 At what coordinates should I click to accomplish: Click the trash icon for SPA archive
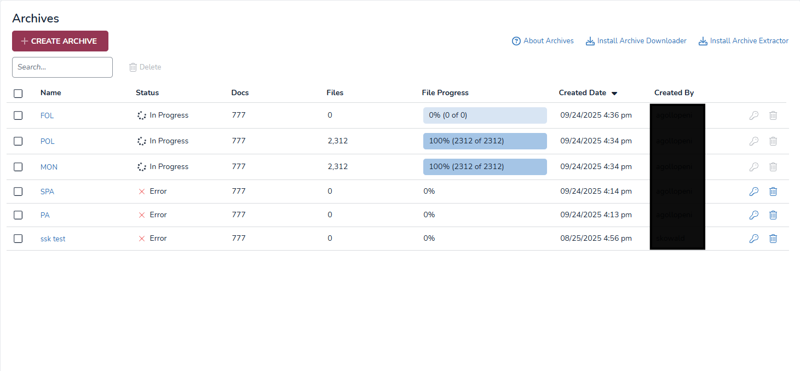[773, 192]
